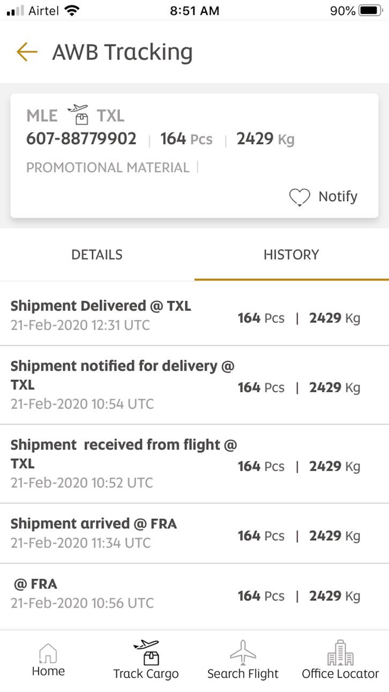Select AWB number 607-88779902
389x692 pixels.
(81, 139)
